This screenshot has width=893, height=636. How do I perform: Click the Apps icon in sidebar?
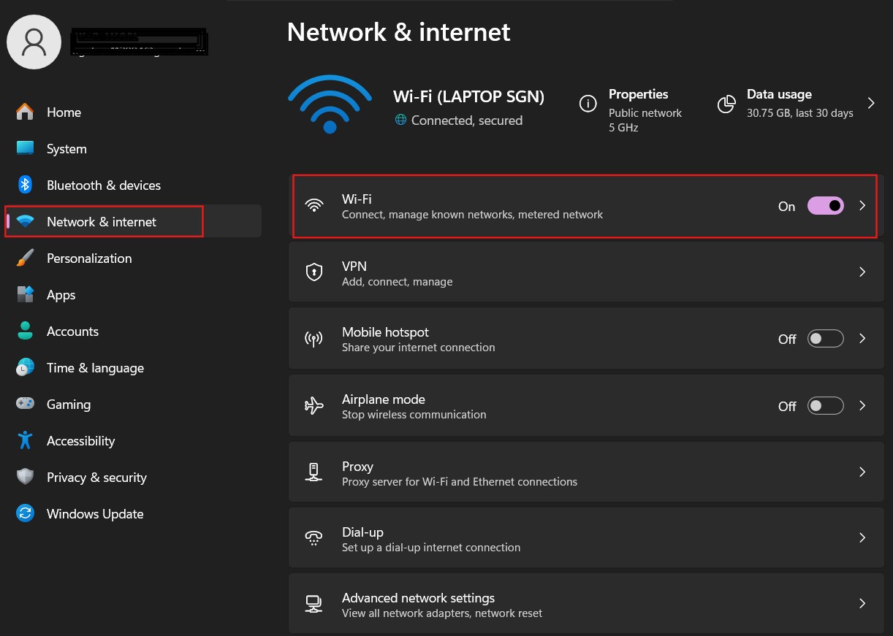click(x=25, y=294)
